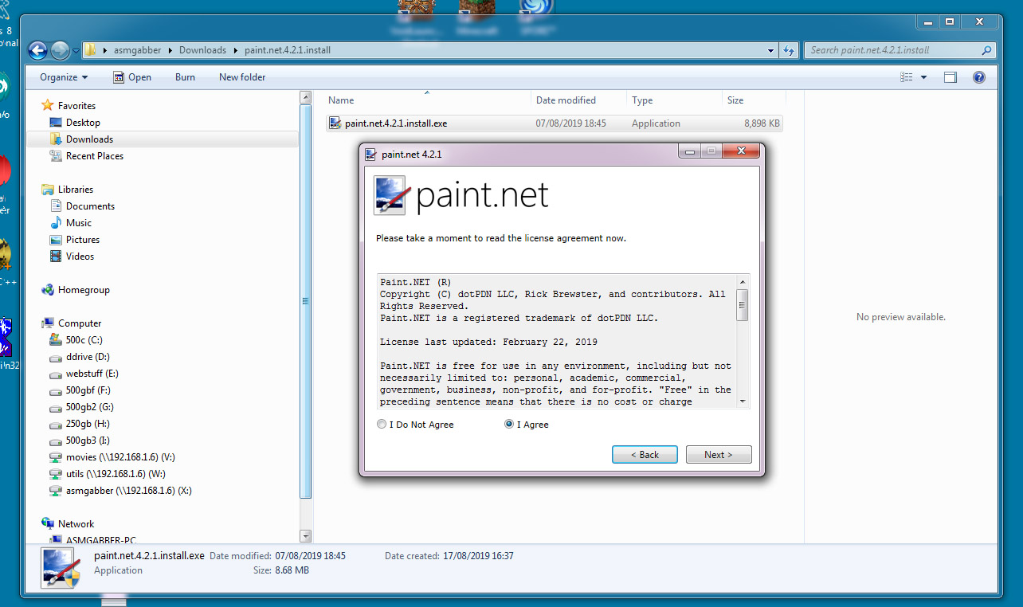
Task: Click the Explorer Back arrow button
Action: [x=37, y=50]
